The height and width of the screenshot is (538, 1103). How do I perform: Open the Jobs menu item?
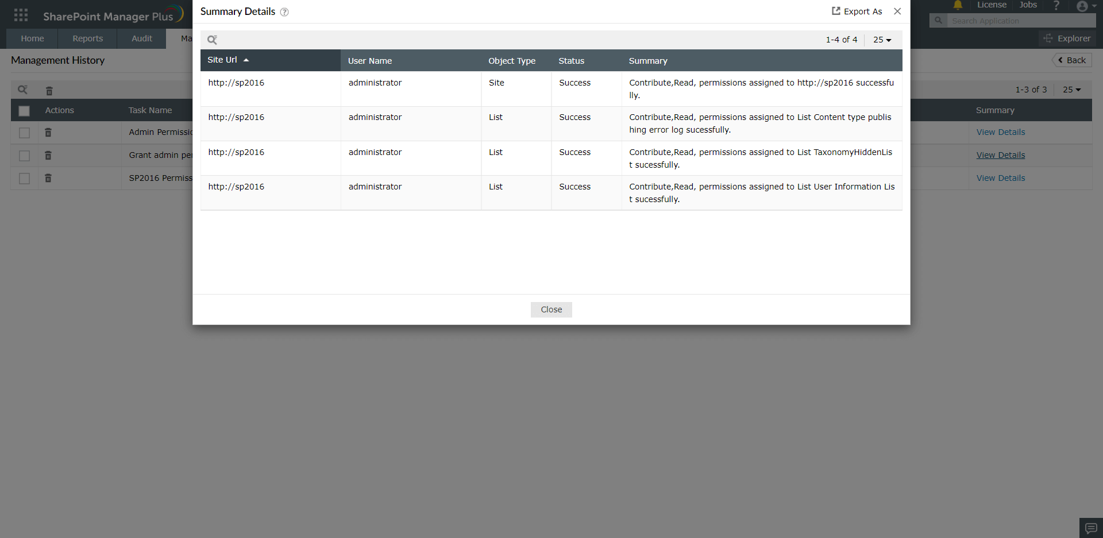[1028, 5]
